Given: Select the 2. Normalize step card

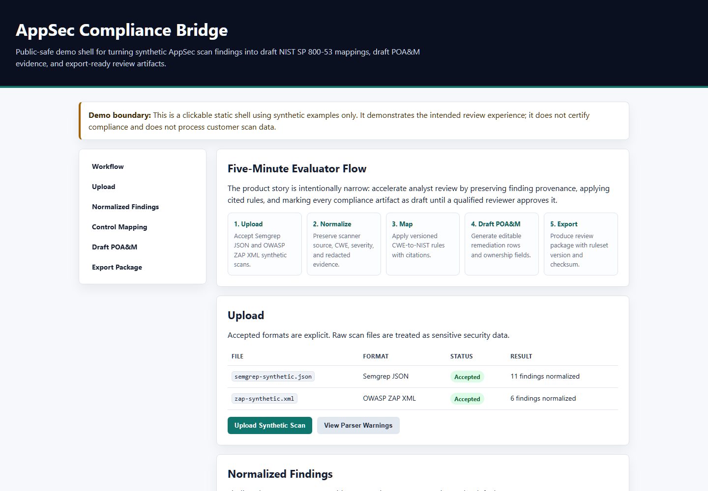Looking at the screenshot, I should point(344,244).
